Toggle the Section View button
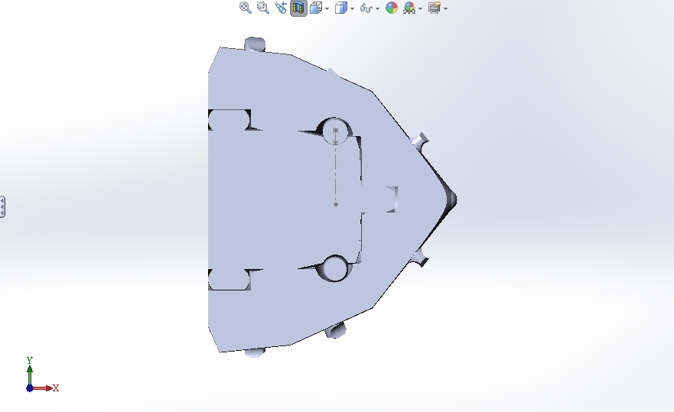Screen dimensions: 674x412 pos(298,8)
